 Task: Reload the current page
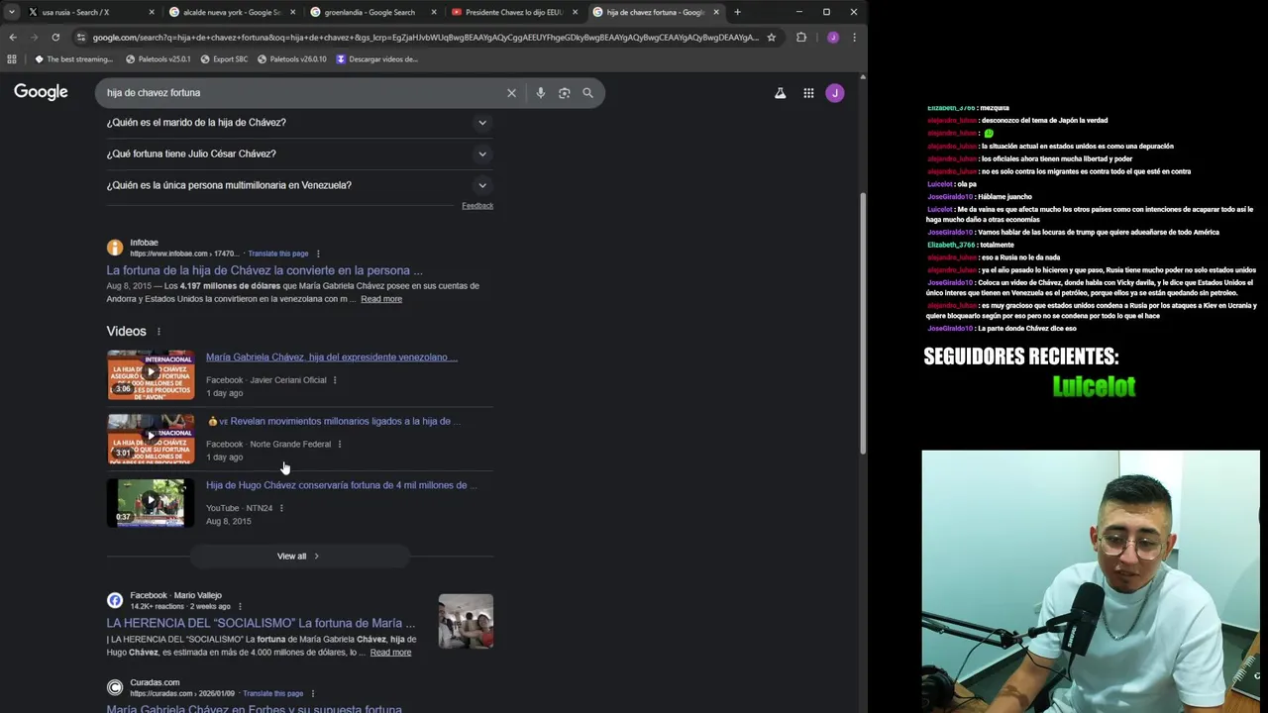[x=55, y=38]
